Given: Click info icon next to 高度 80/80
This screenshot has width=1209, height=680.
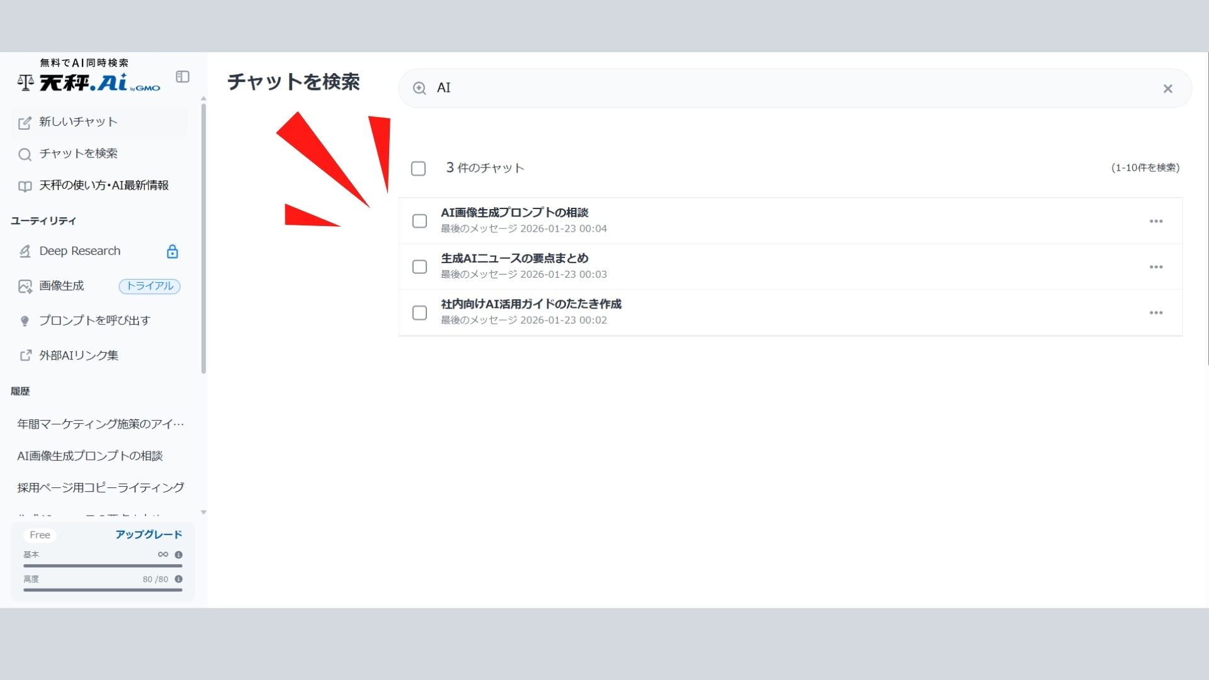Looking at the screenshot, I should (179, 579).
